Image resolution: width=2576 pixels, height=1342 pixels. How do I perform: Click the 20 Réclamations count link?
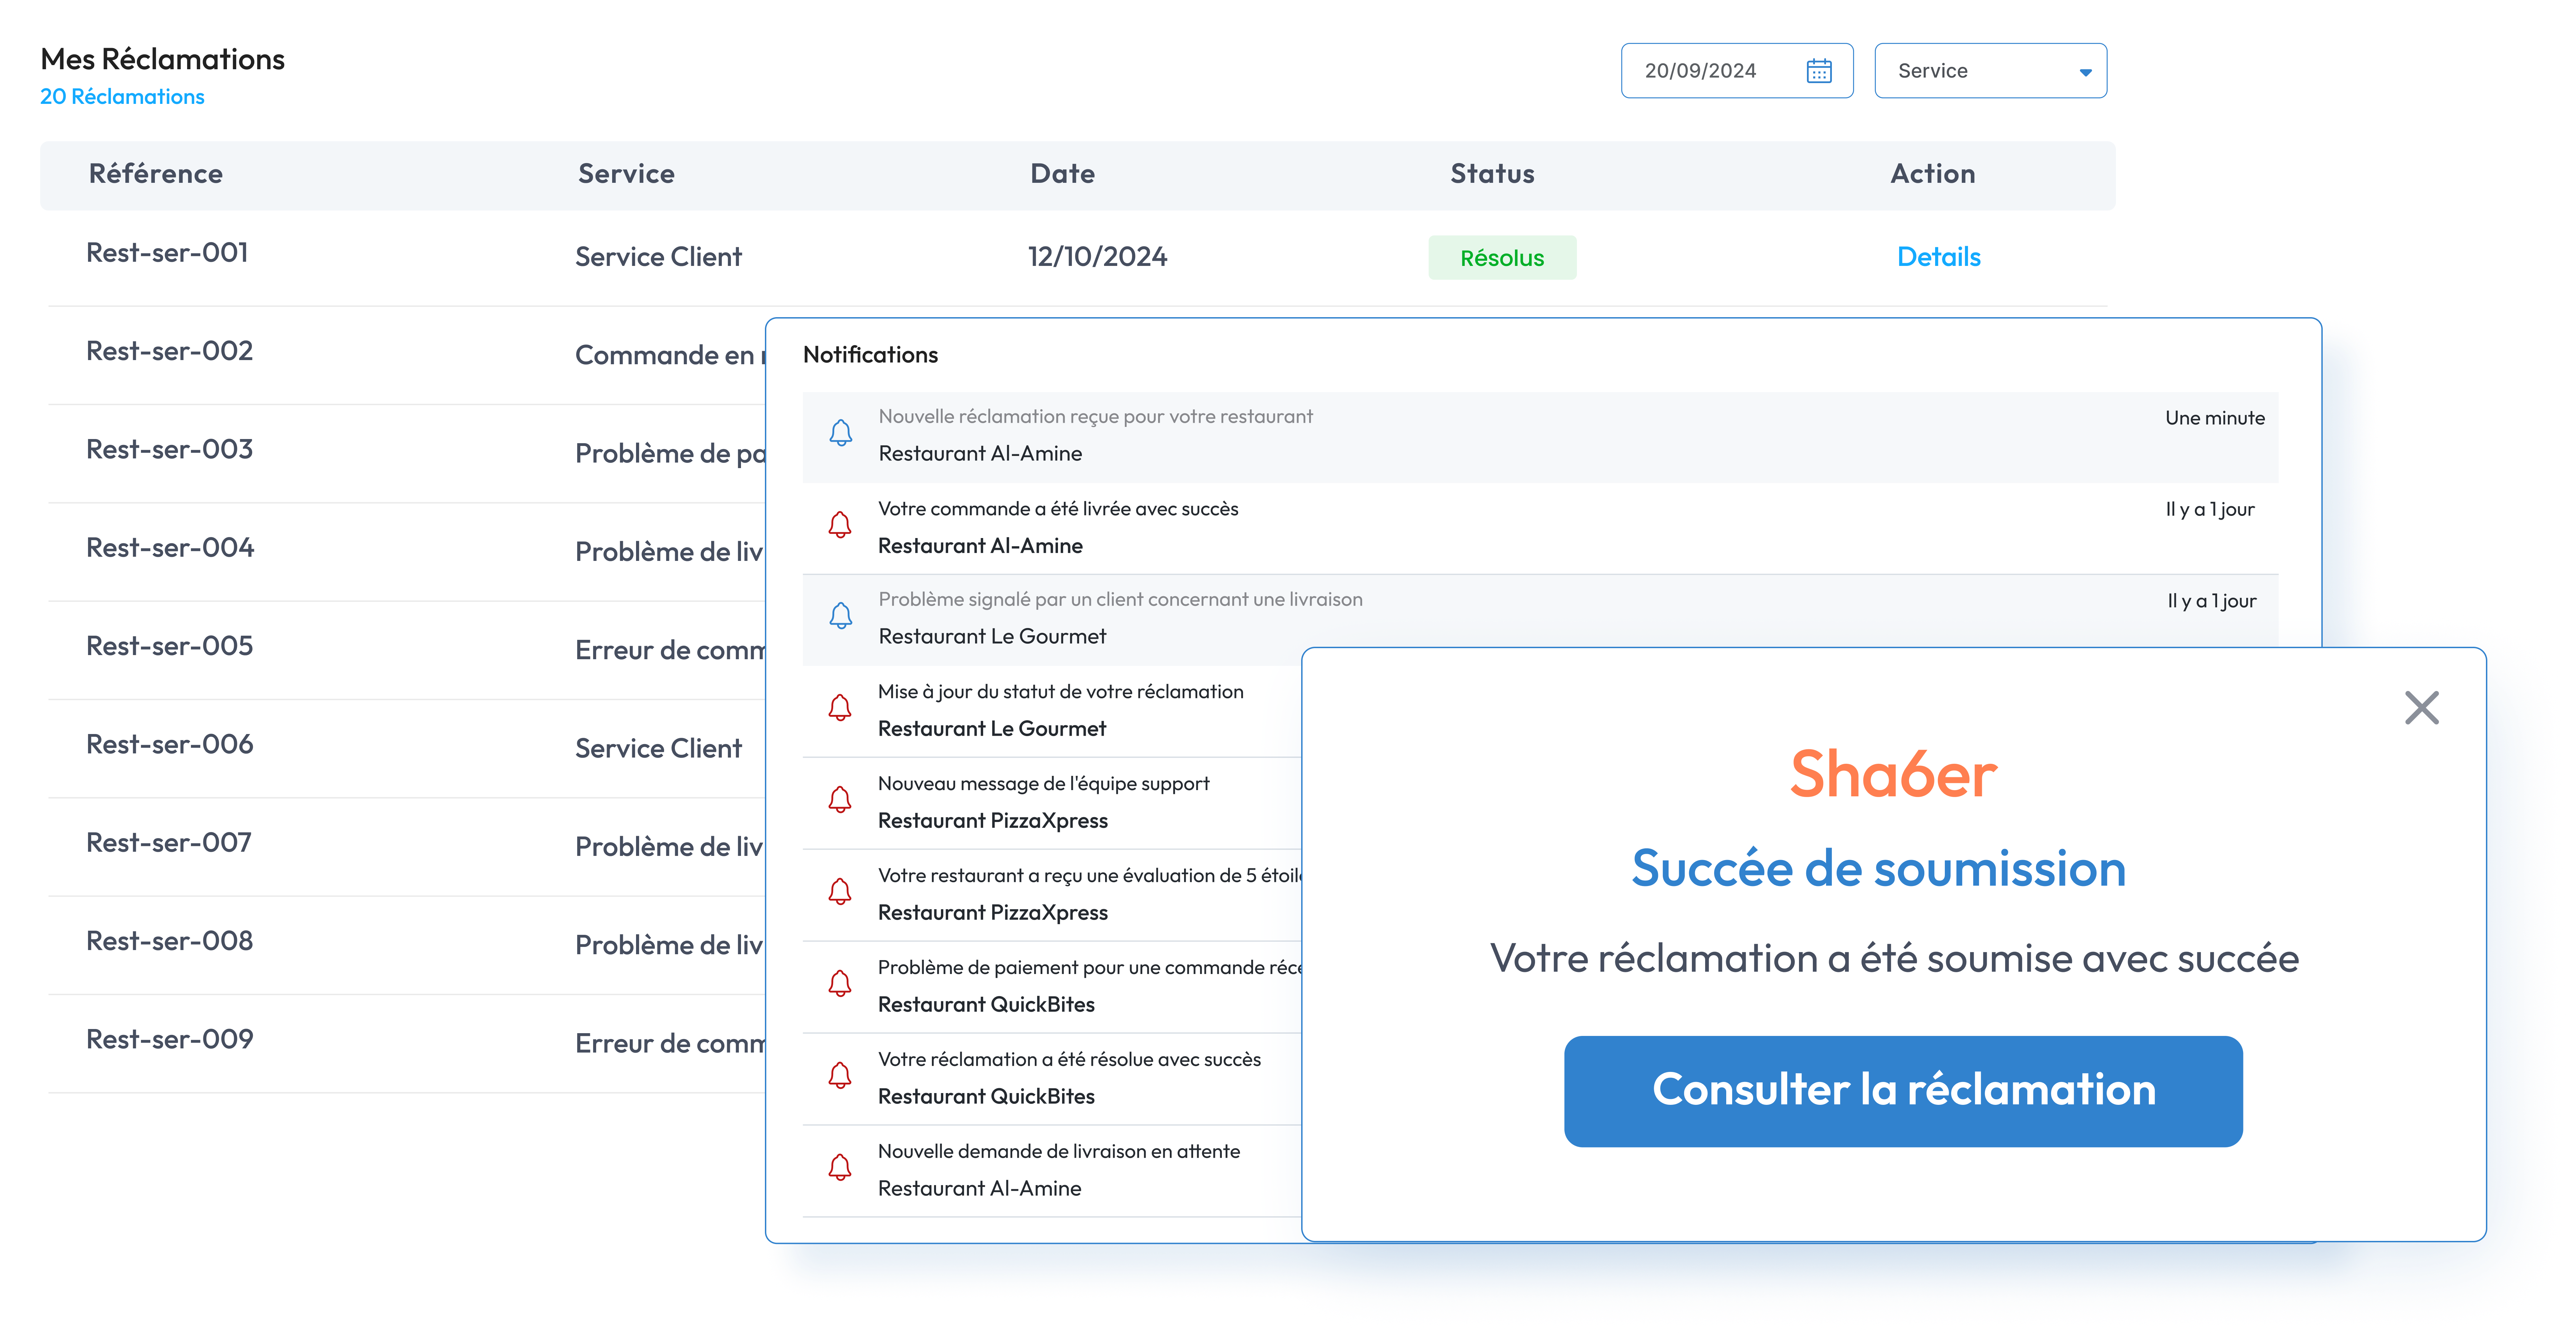pos(122,97)
